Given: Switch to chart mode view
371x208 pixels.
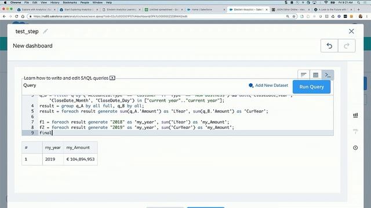Looking at the screenshot, I should [304, 75].
